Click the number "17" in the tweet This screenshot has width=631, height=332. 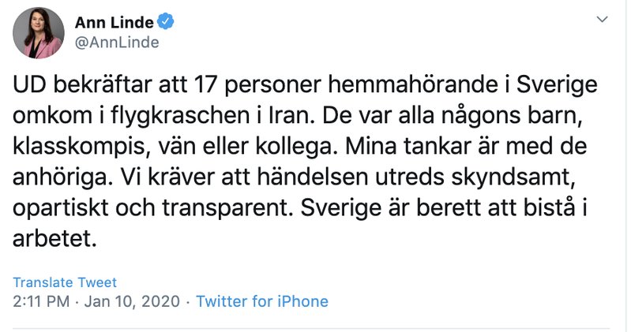coord(205,85)
